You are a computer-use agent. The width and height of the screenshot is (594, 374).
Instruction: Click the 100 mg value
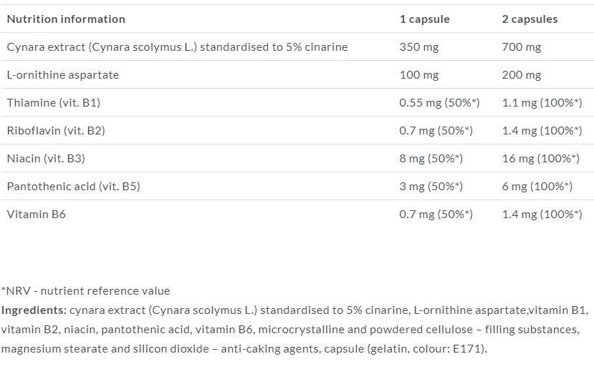(x=419, y=75)
